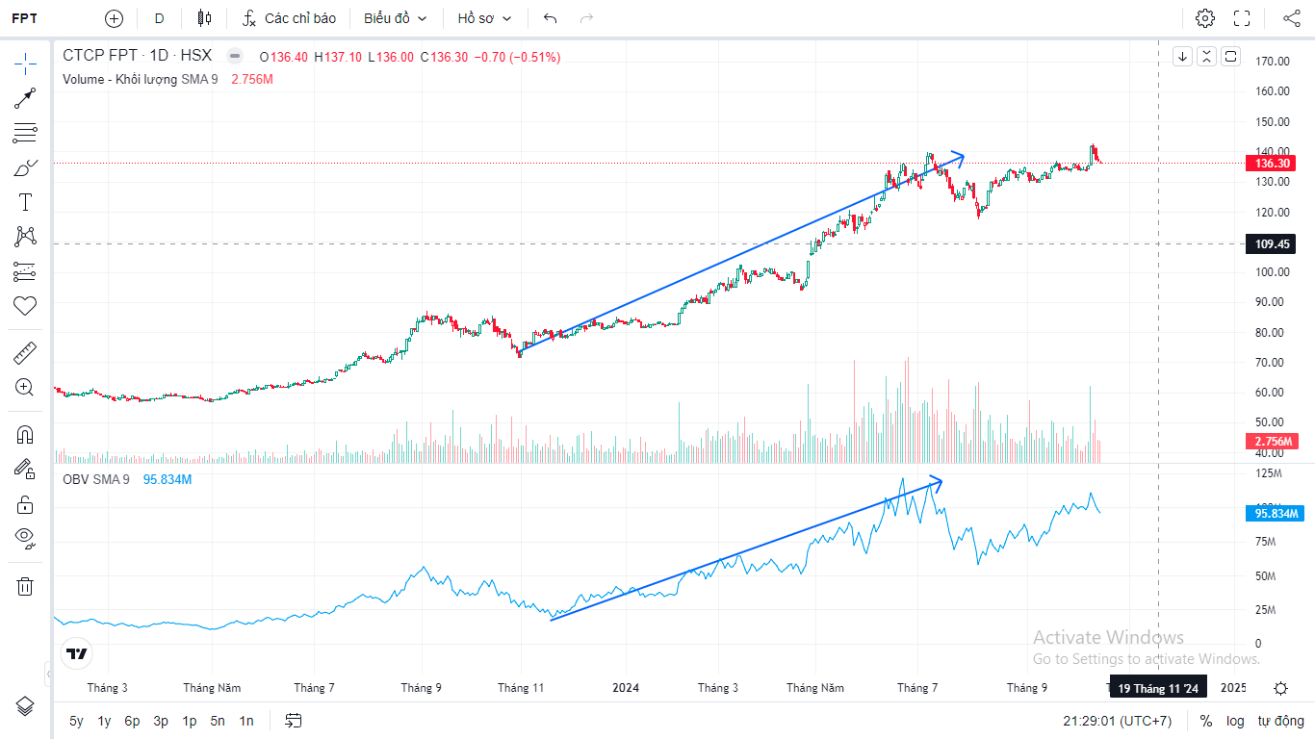
Task: Click the share chart icon
Action: click(x=1292, y=18)
